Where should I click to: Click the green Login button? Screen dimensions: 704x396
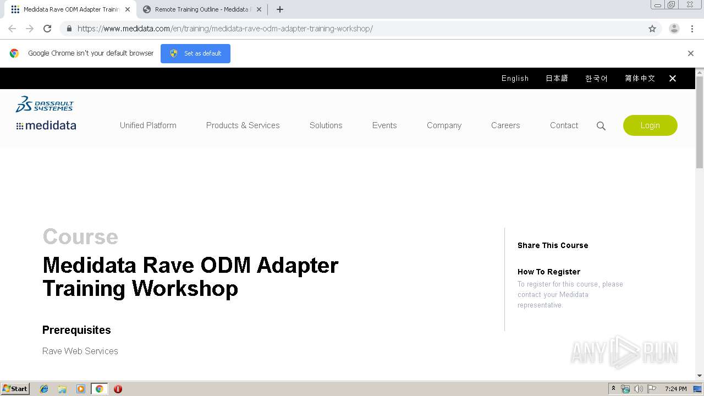click(650, 125)
